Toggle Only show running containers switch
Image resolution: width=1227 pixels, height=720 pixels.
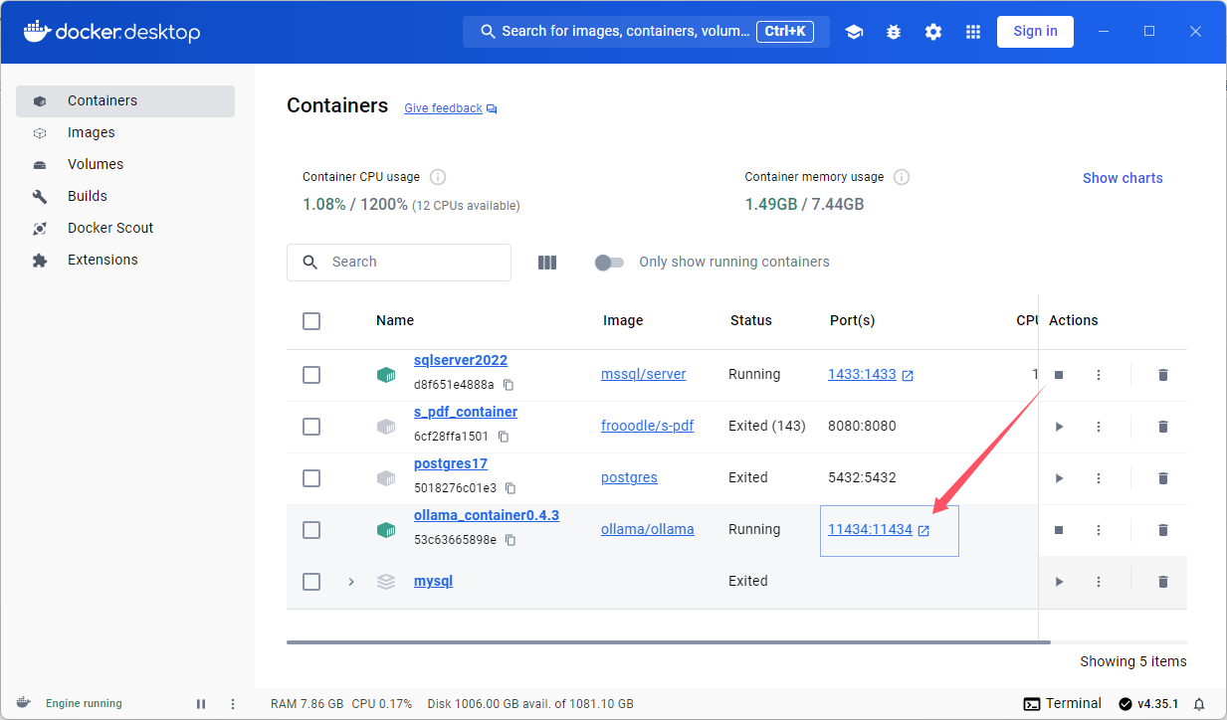point(609,263)
